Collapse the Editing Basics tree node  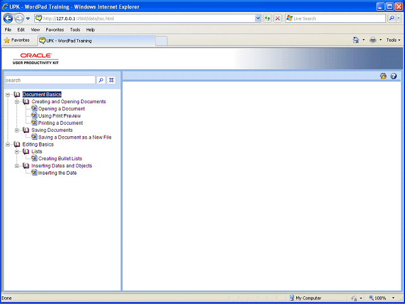coord(8,144)
